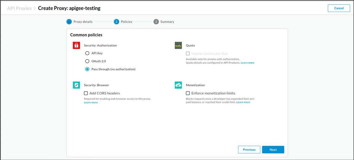Click the breadcrumb chevron separator
Screen dimensions: 354x160
(x=35, y=8)
